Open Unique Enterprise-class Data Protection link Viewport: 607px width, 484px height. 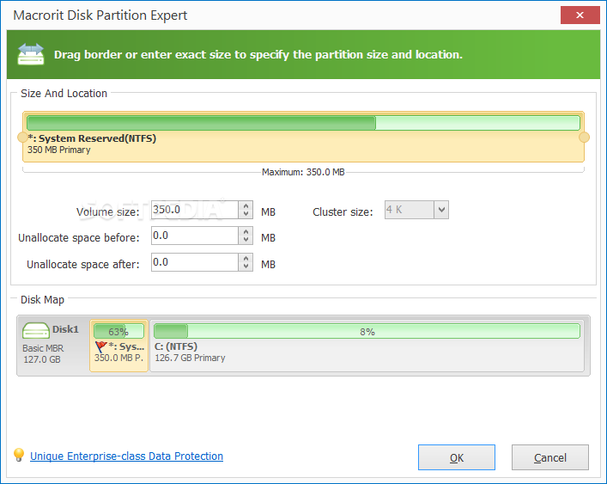(126, 456)
